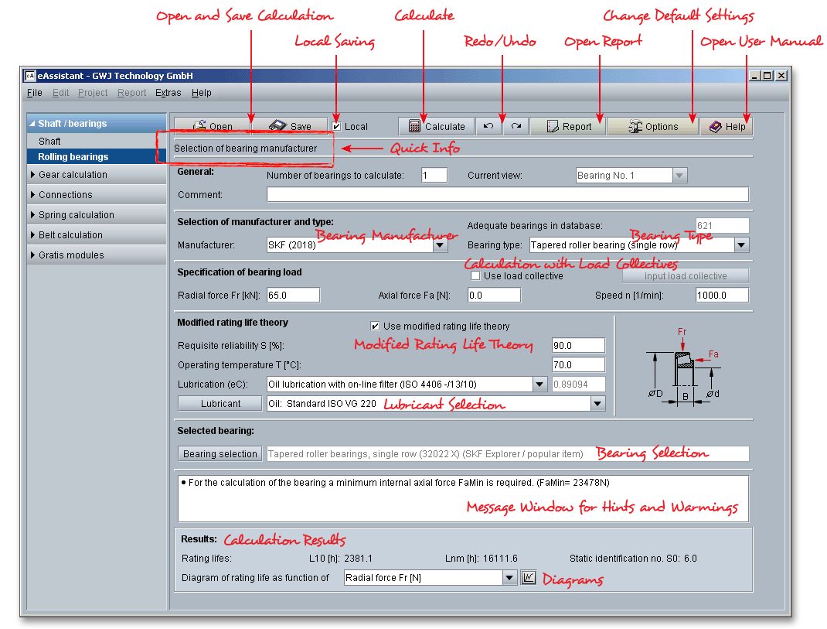The image size is (827, 629).
Task: Click the Lubricant button
Action: pos(220,403)
